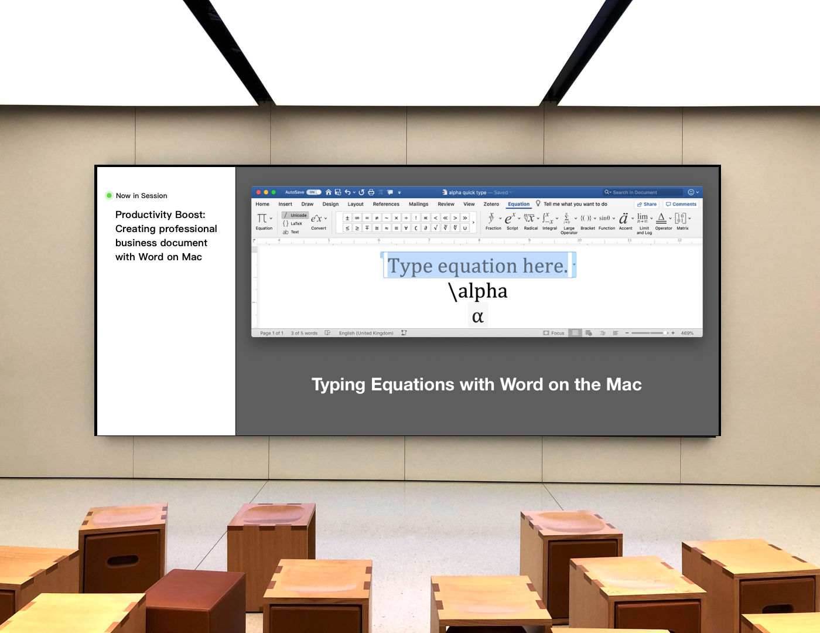The height and width of the screenshot is (633, 820).
Task: Click the Search in Document field
Action: tap(643, 192)
